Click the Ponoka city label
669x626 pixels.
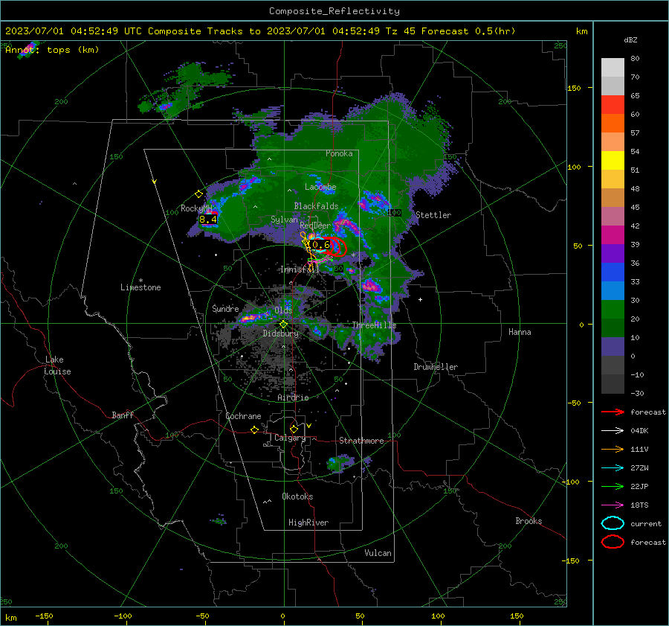click(339, 153)
